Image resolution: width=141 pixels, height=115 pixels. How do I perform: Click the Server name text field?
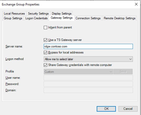(x=88, y=46)
